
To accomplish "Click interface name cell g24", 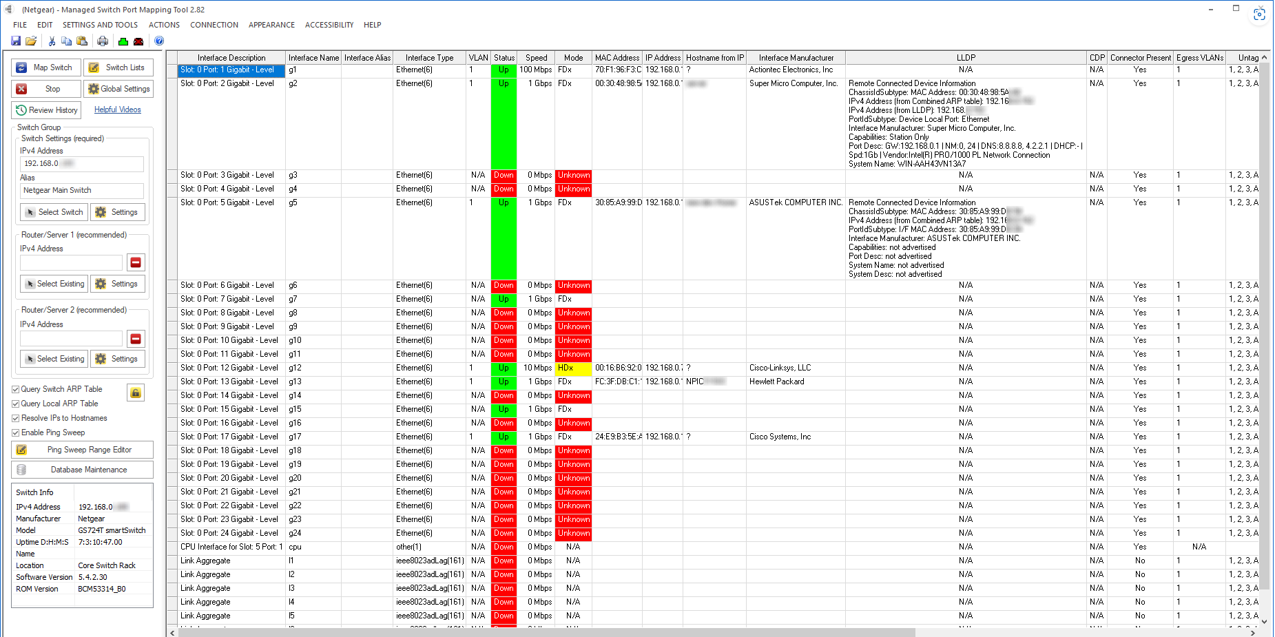I will pyautogui.click(x=313, y=533).
